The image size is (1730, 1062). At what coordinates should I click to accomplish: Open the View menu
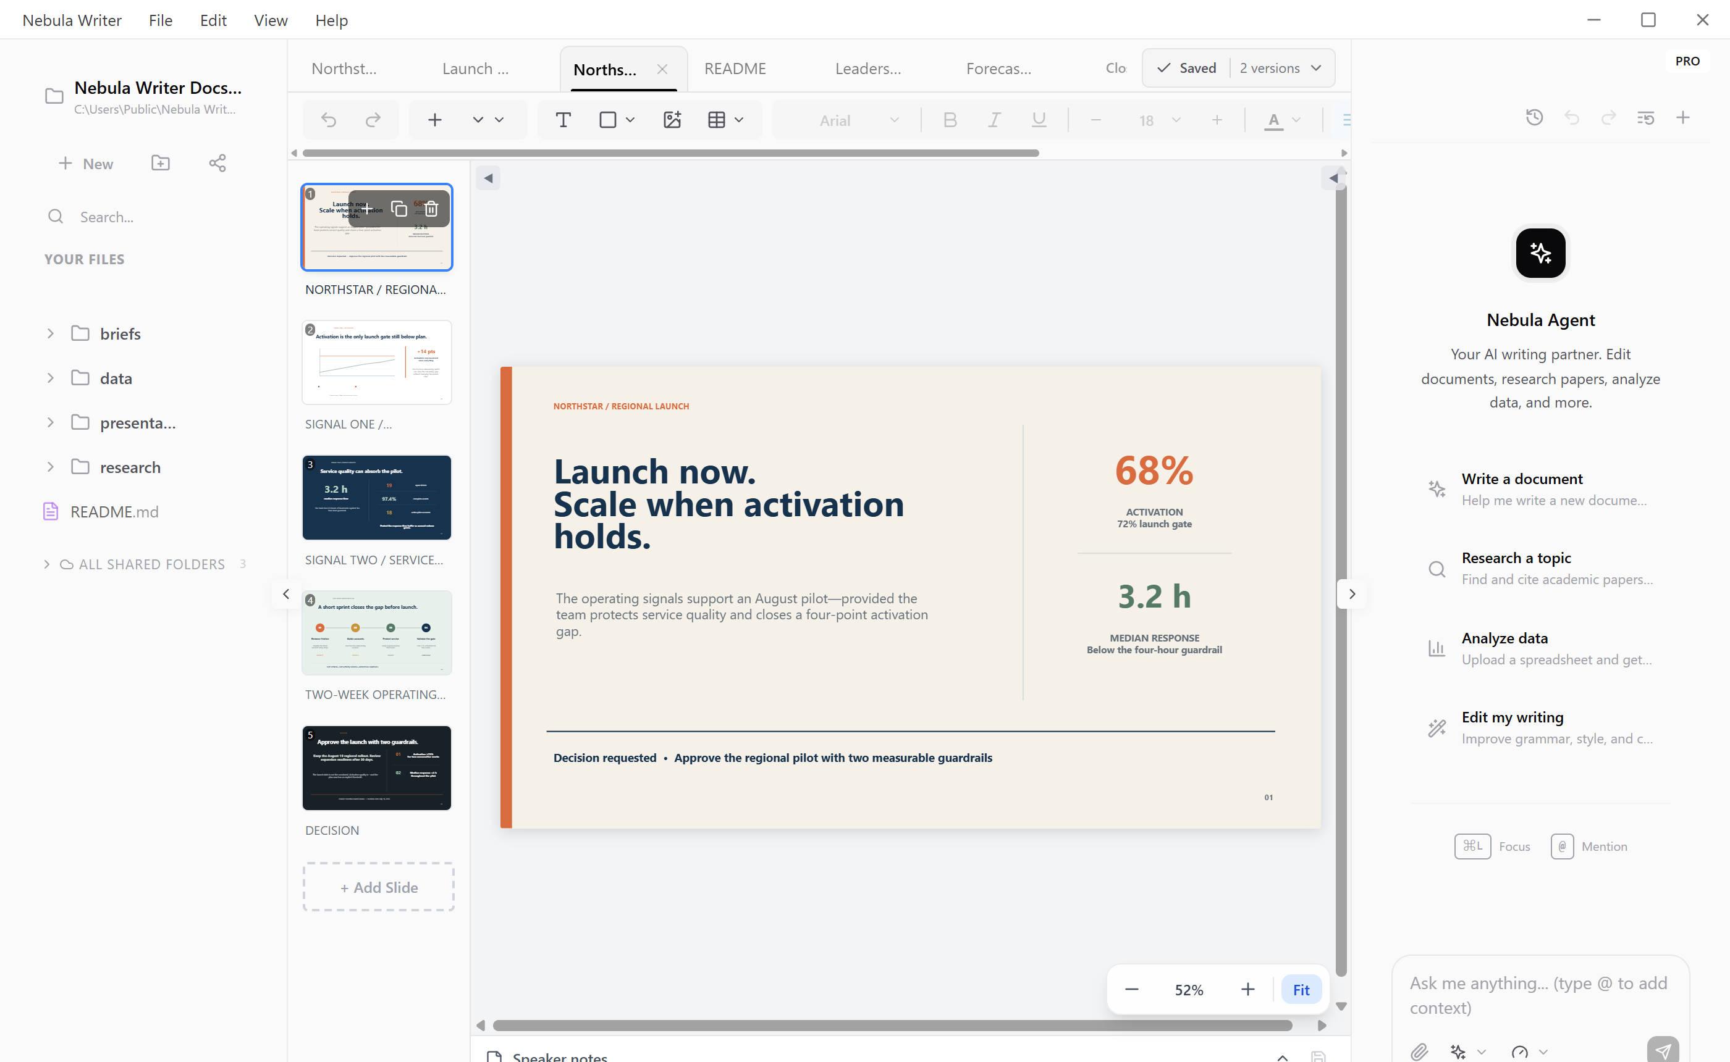point(271,20)
